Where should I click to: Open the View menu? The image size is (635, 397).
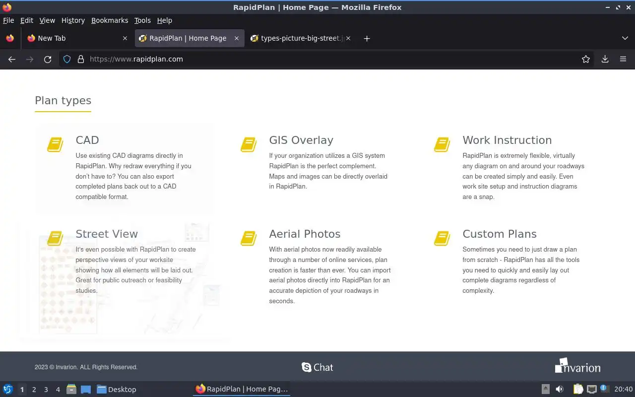[x=47, y=20]
